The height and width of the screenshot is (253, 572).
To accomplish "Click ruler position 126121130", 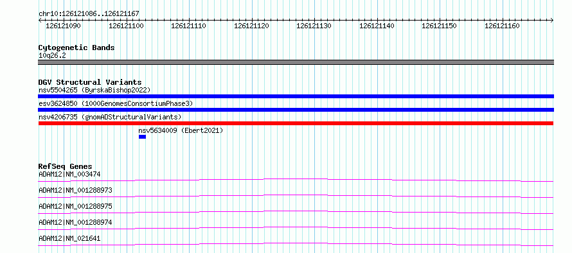I will point(314,26).
